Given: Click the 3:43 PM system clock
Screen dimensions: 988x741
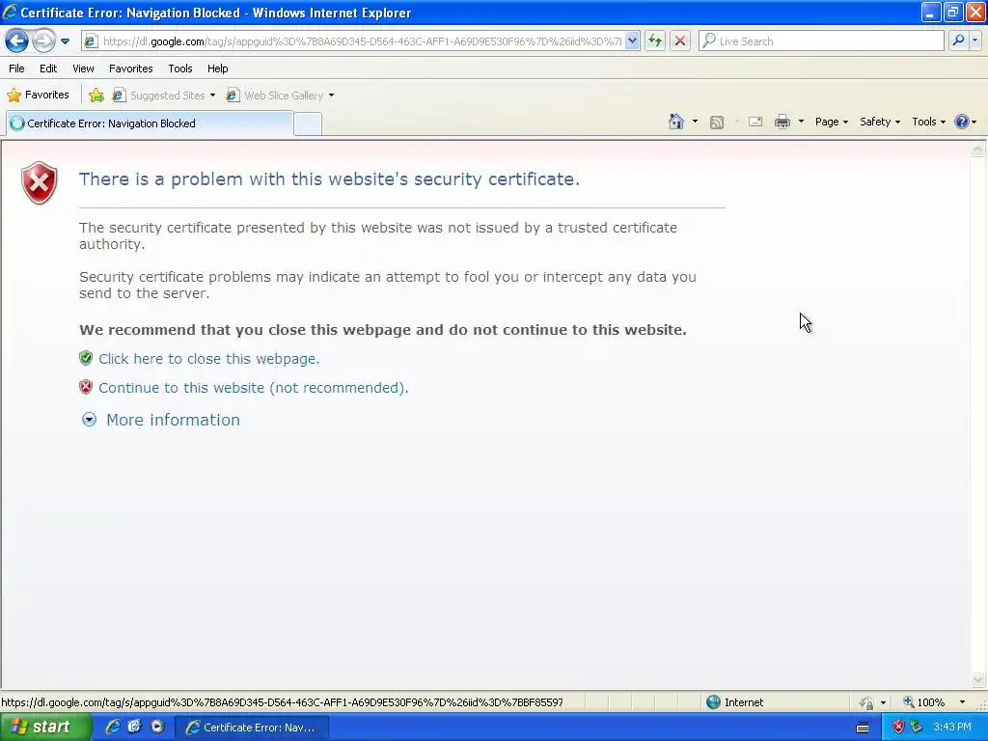Looking at the screenshot, I should point(952,727).
